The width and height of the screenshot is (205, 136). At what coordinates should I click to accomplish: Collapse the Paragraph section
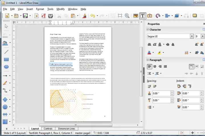[148, 60]
